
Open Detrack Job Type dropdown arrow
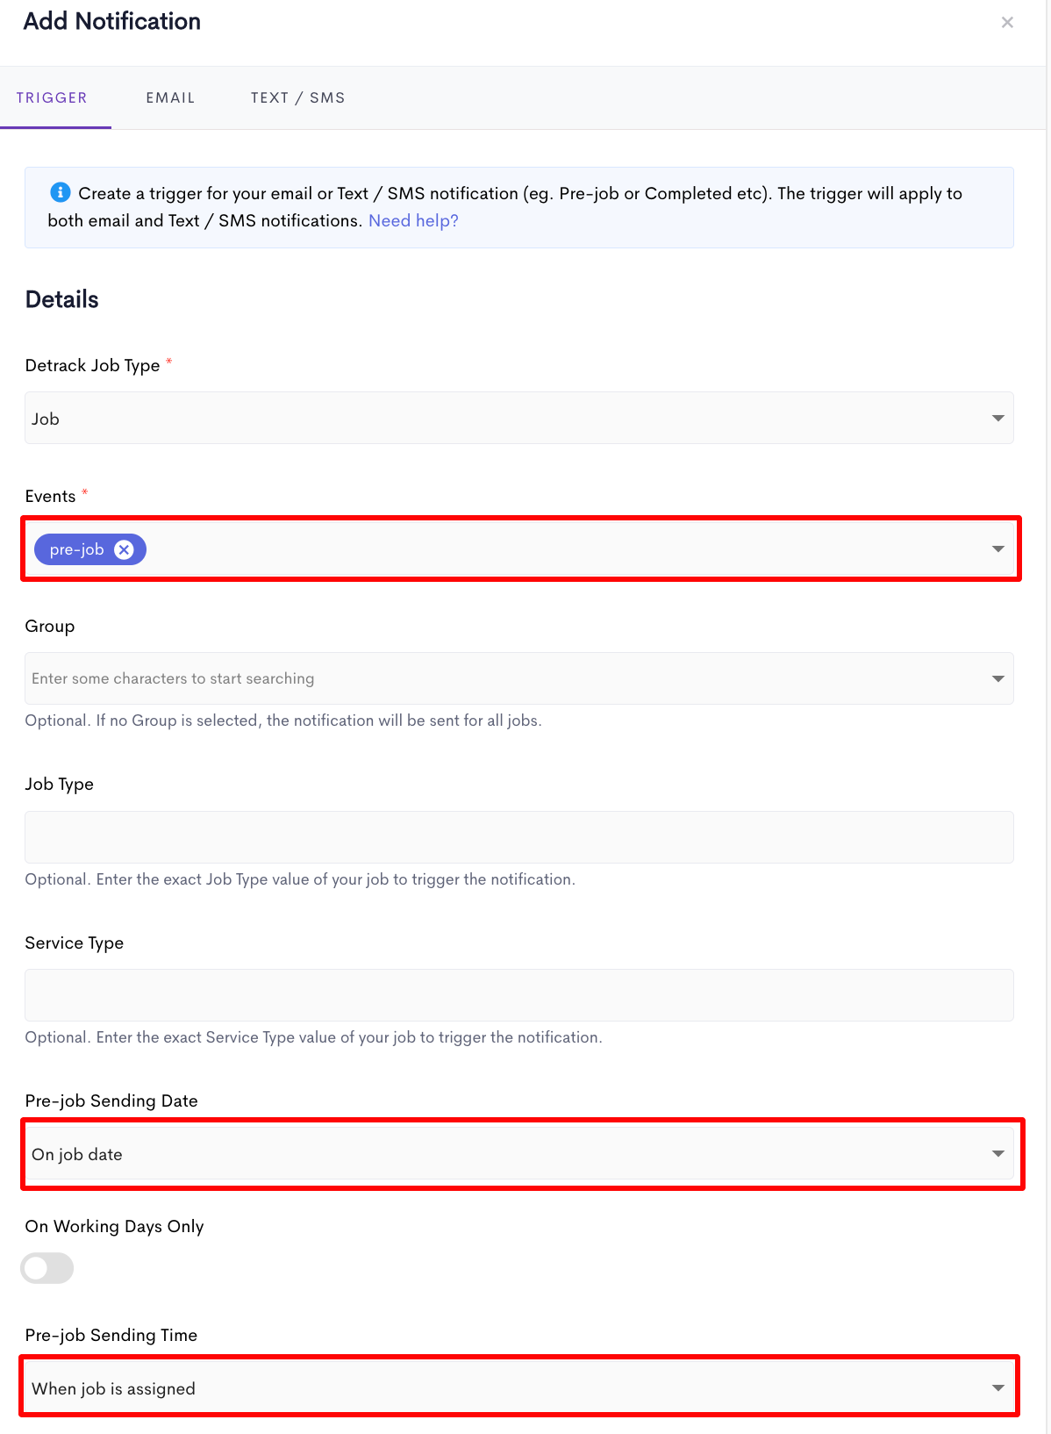tap(997, 419)
